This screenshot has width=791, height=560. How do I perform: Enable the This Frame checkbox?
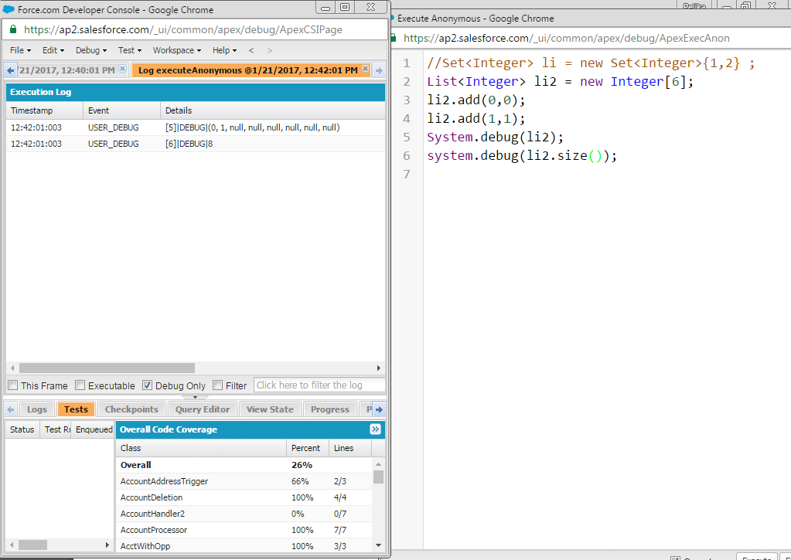12,385
